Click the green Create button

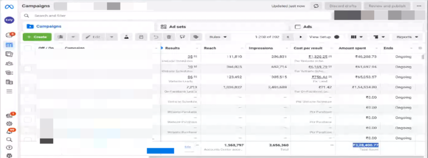click(37, 37)
